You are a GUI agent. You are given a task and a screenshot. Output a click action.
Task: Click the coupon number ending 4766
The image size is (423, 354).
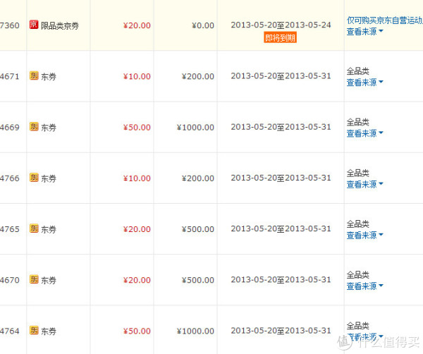coord(10,178)
